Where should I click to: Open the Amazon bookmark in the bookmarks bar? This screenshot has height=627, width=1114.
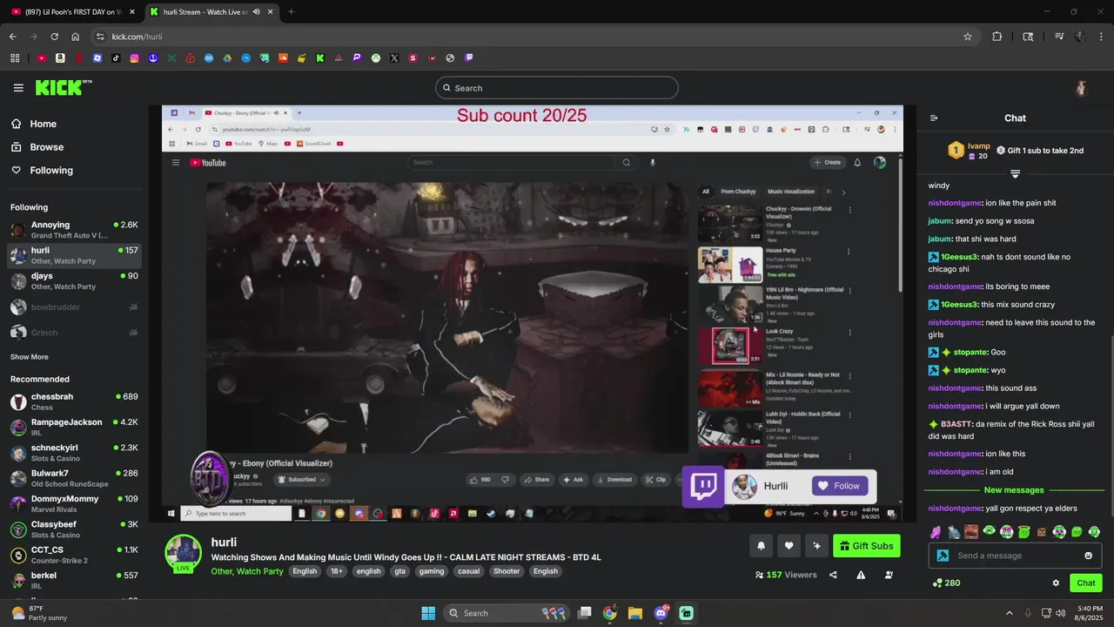coord(60,58)
